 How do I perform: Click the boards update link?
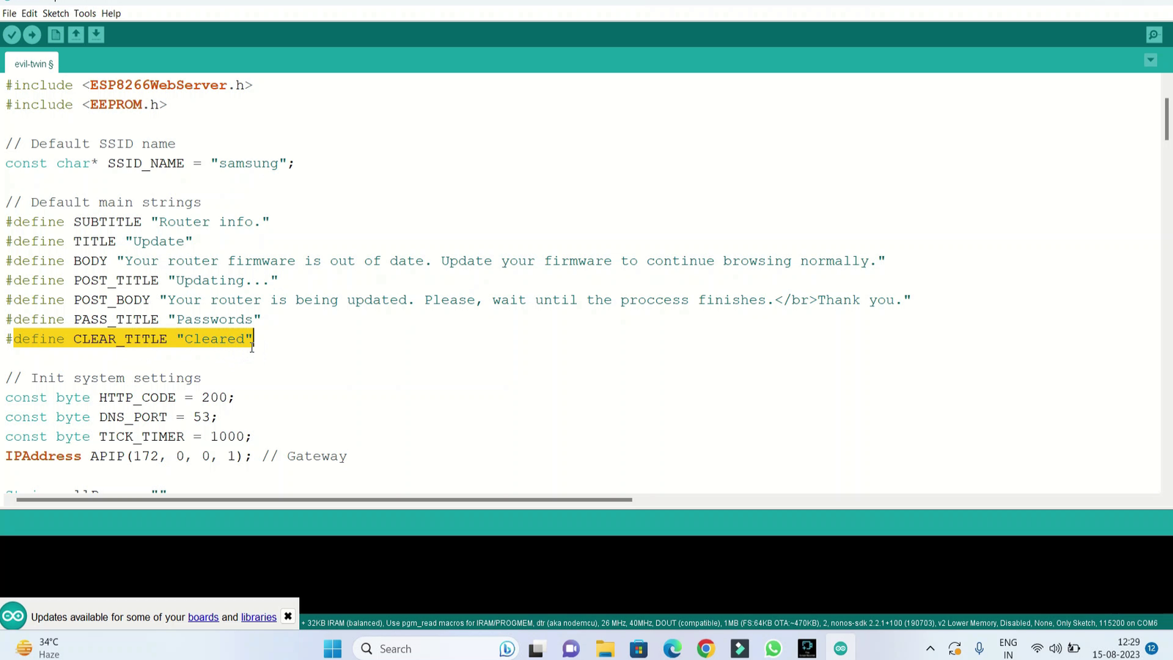203,617
